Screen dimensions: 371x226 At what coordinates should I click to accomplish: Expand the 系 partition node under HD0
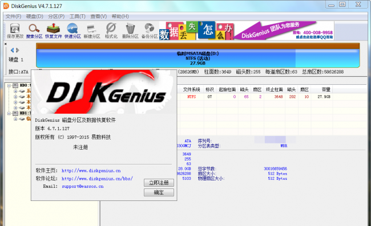(15, 91)
